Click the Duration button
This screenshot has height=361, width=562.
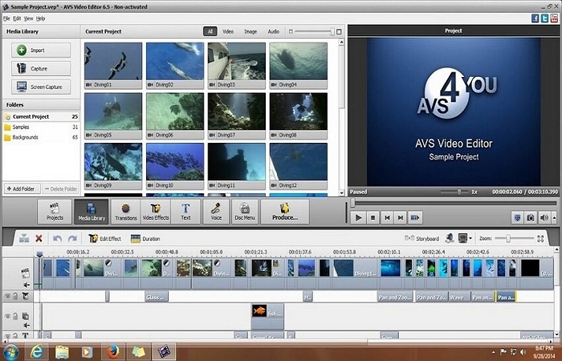[x=145, y=238]
